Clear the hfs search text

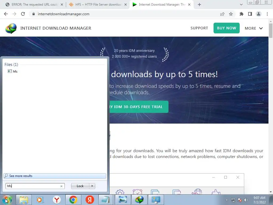62,186
